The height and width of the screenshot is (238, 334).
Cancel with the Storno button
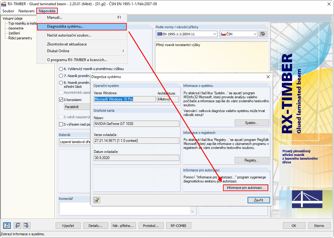click(319, 226)
